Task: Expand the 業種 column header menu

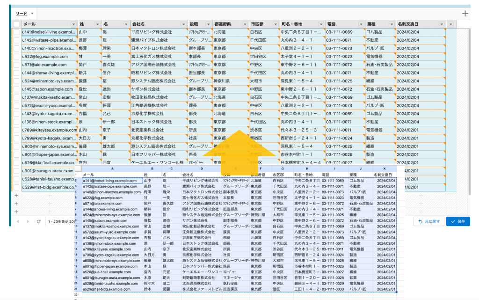Action: 392,24
